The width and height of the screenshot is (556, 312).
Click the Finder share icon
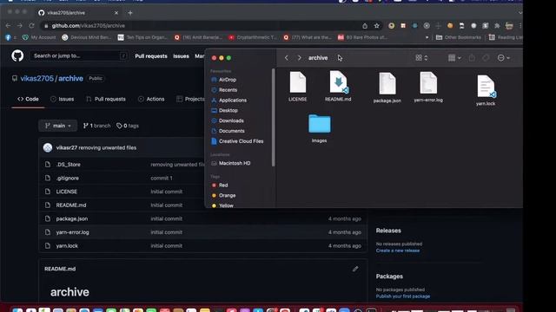click(x=472, y=58)
